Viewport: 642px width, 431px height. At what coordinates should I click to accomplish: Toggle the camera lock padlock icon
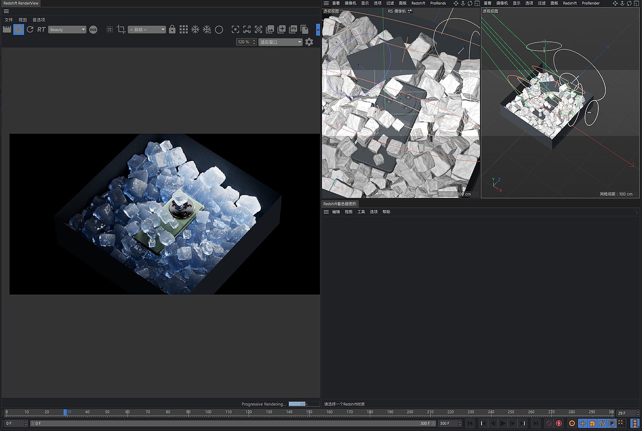pyautogui.click(x=173, y=30)
